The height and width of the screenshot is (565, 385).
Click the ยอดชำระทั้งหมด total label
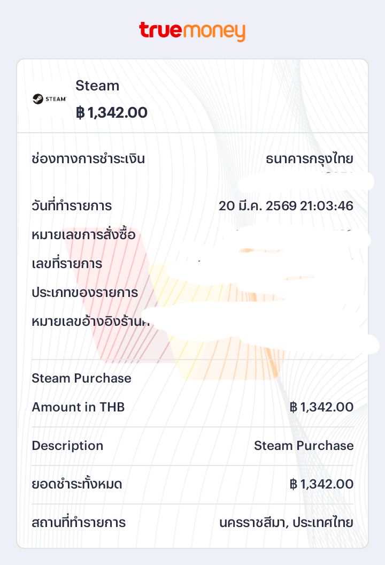(x=77, y=484)
